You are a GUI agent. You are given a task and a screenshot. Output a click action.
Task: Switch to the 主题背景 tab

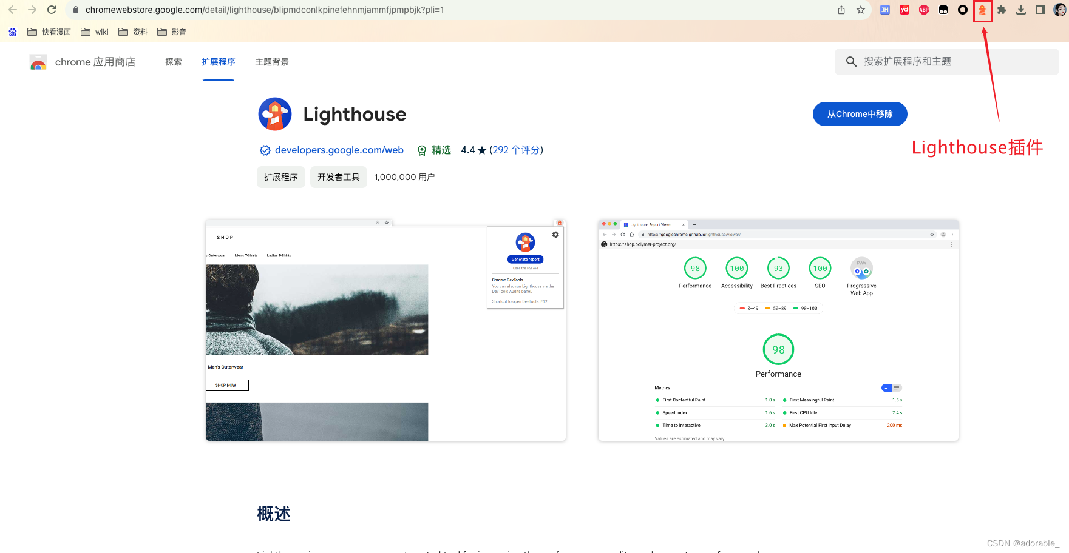coord(272,62)
